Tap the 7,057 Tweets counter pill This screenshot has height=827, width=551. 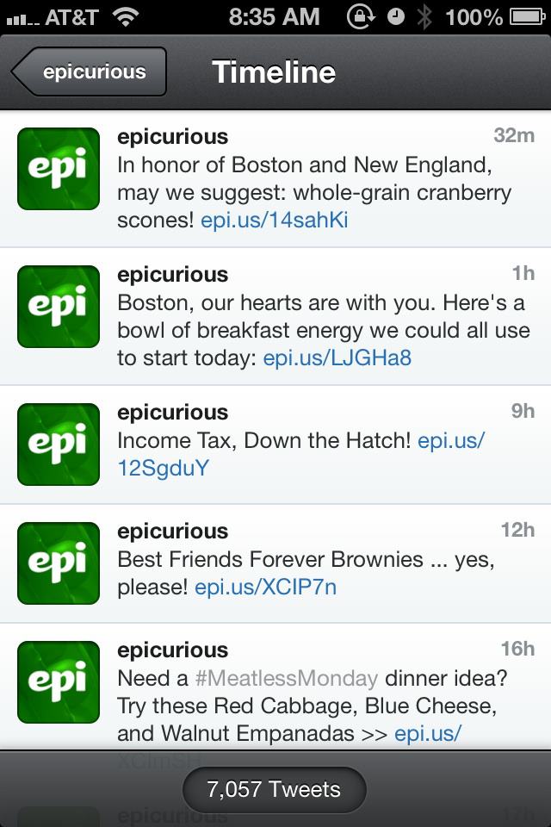click(274, 789)
